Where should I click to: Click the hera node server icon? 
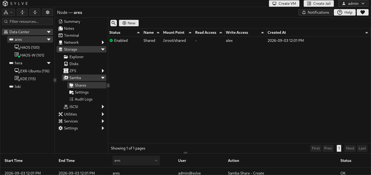click(11, 63)
